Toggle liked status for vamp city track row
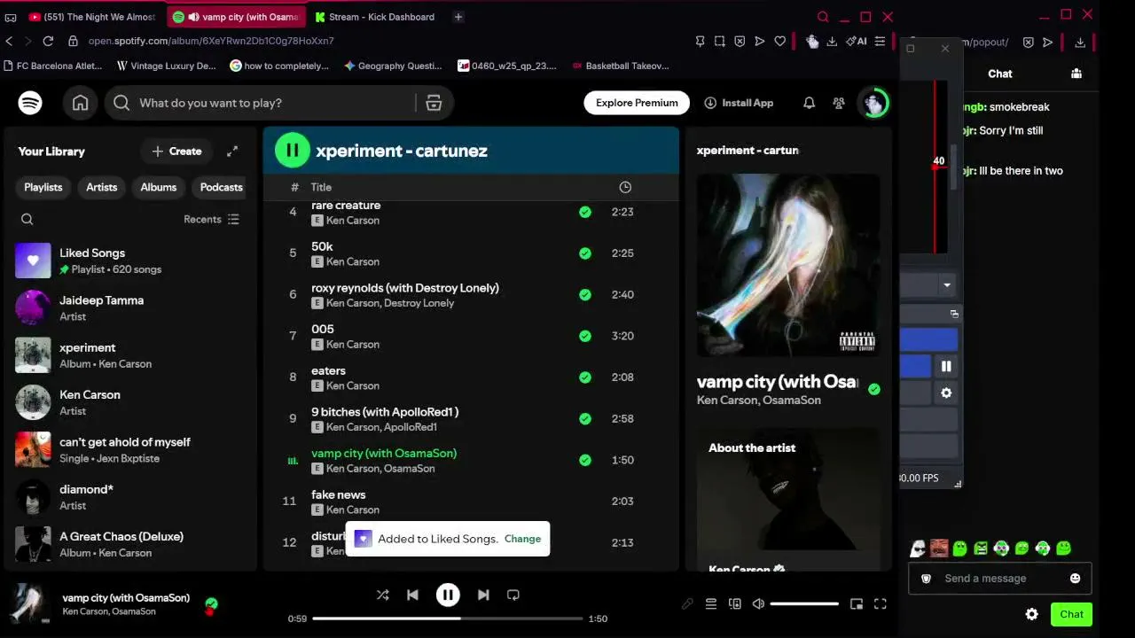The image size is (1135, 638). pos(585,460)
